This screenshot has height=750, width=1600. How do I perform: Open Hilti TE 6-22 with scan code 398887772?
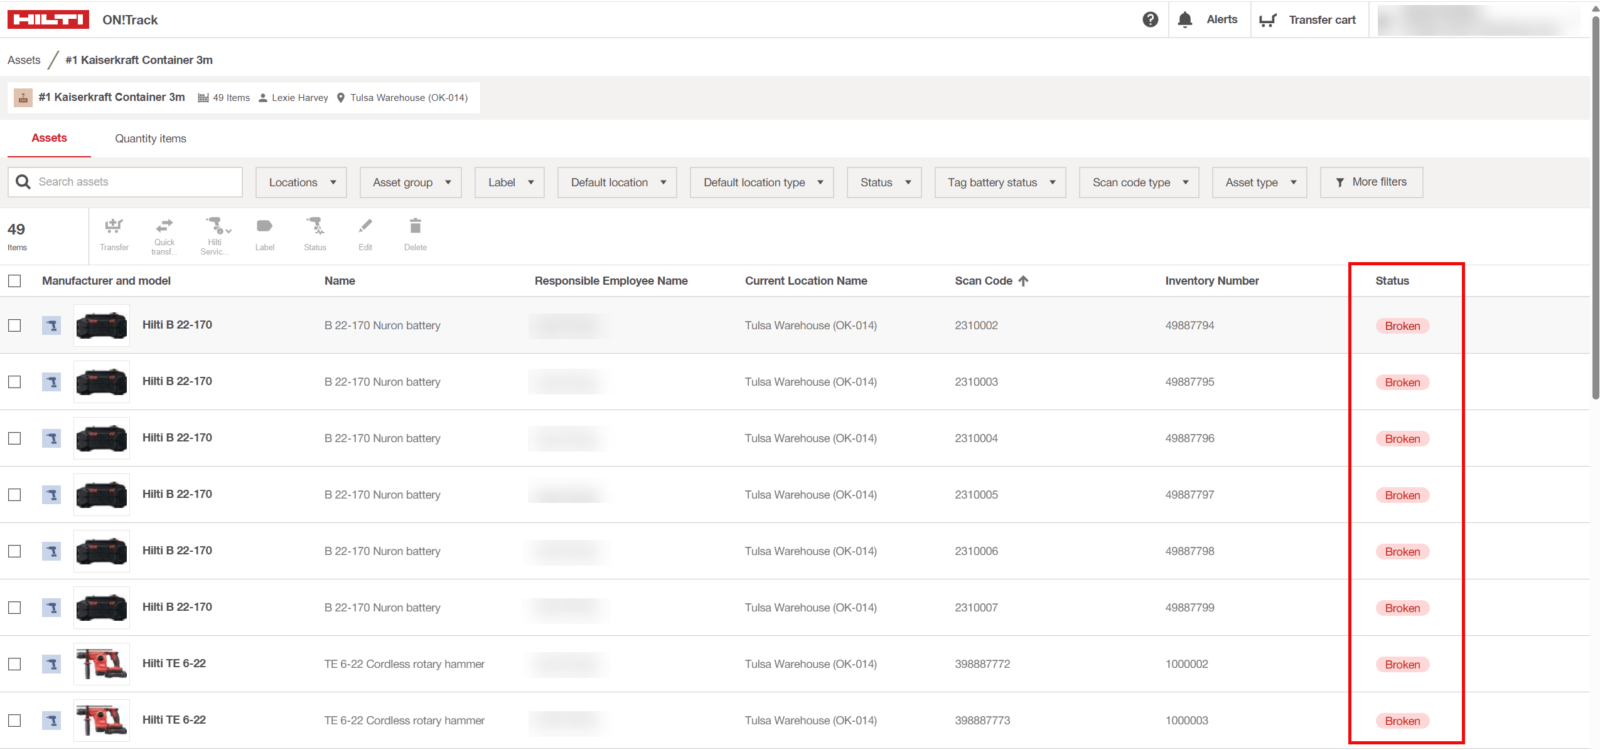point(174,663)
